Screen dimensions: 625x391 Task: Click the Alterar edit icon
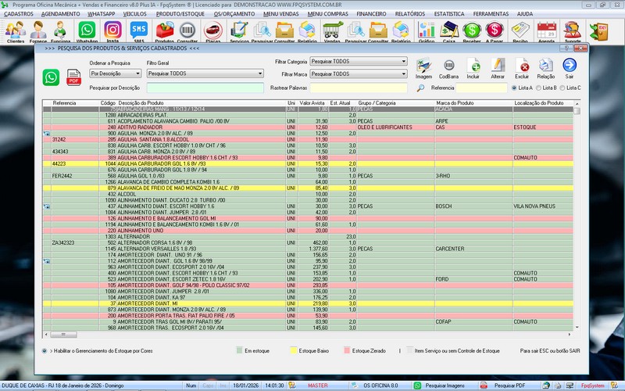coord(498,66)
